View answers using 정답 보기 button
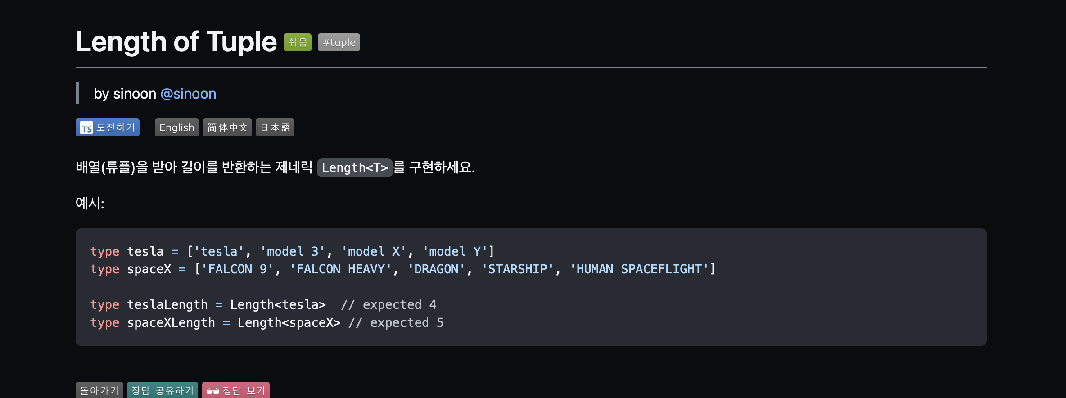This screenshot has height=398, width=1066. coord(235,390)
